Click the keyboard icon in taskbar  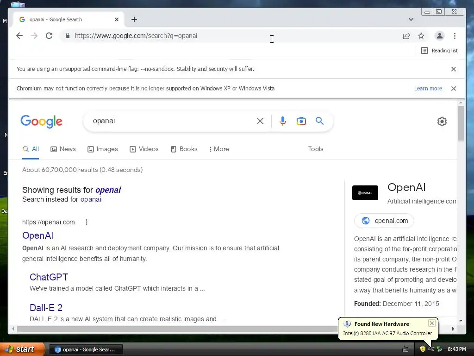(405, 350)
